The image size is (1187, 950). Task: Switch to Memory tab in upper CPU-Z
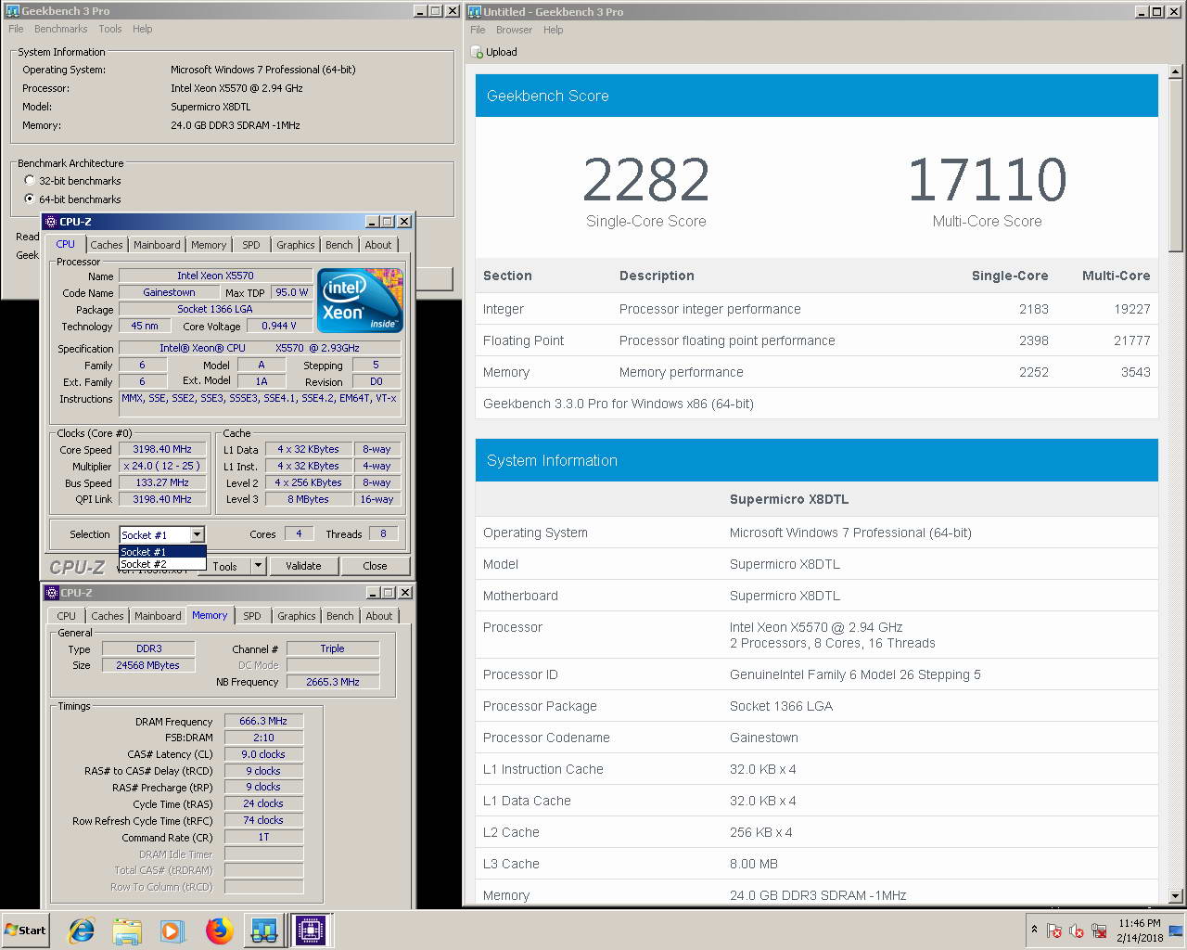209,245
